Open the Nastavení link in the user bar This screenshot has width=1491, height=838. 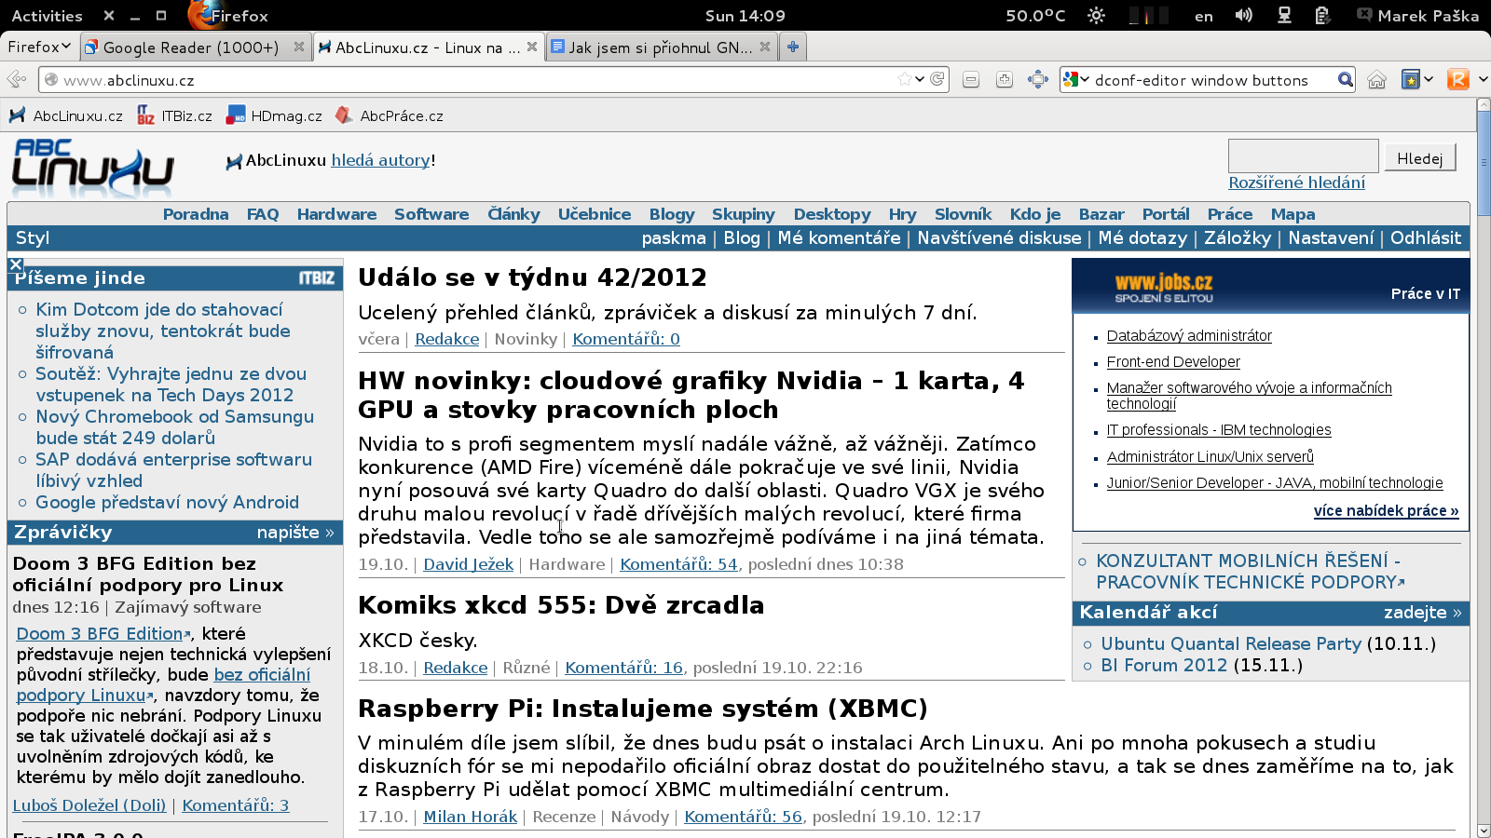pyautogui.click(x=1331, y=237)
